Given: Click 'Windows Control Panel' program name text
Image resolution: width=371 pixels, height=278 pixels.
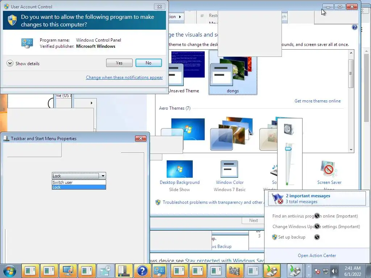Looking at the screenshot, I should pos(99,40).
